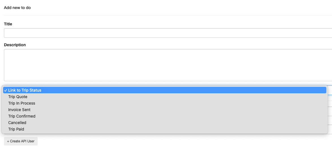Choose the Cancelled status option
Viewport: 332px width, 148px height.
[x=17, y=123]
